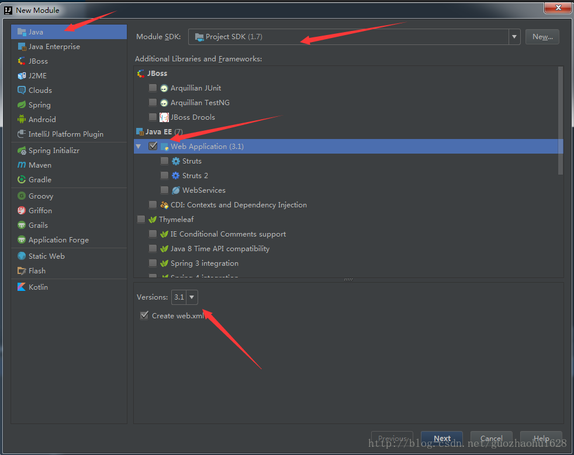The image size is (574, 455).
Task: Click the Flash module icon
Action: point(22,270)
